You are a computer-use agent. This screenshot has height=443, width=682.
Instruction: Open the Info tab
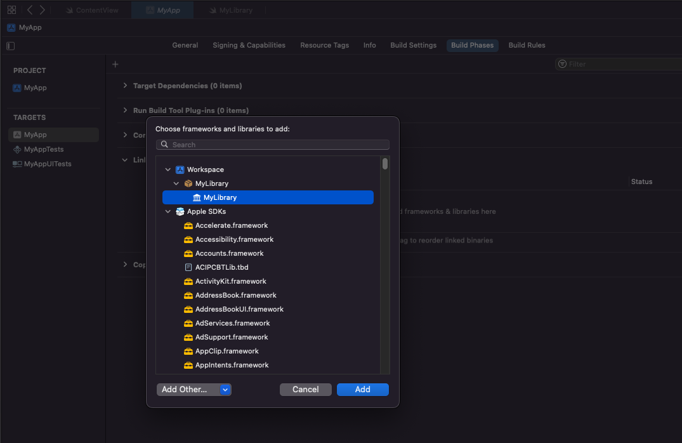click(370, 45)
